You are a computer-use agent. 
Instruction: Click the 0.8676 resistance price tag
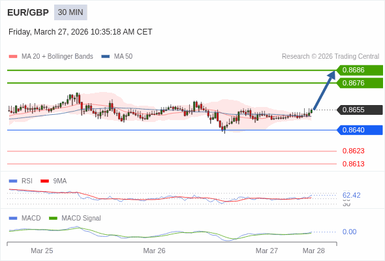click(360, 83)
